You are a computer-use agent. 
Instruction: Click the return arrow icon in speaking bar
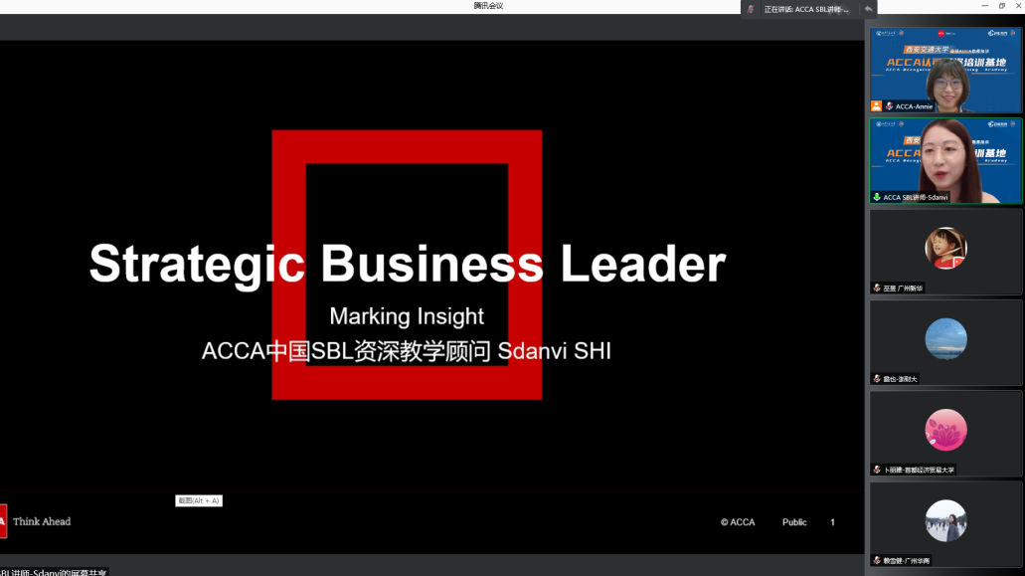pos(868,9)
